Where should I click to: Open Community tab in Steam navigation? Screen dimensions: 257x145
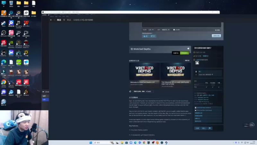click(x=69, y=20)
